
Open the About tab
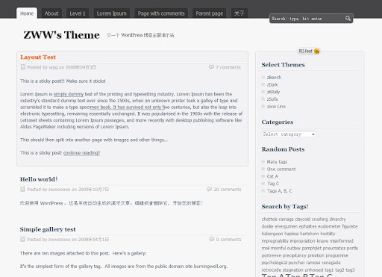(x=51, y=13)
